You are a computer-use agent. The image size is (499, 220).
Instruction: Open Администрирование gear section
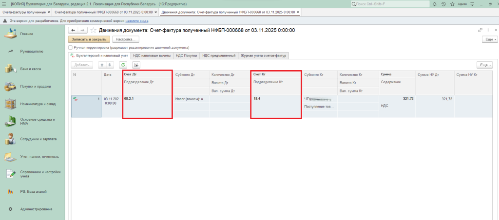(x=36, y=209)
